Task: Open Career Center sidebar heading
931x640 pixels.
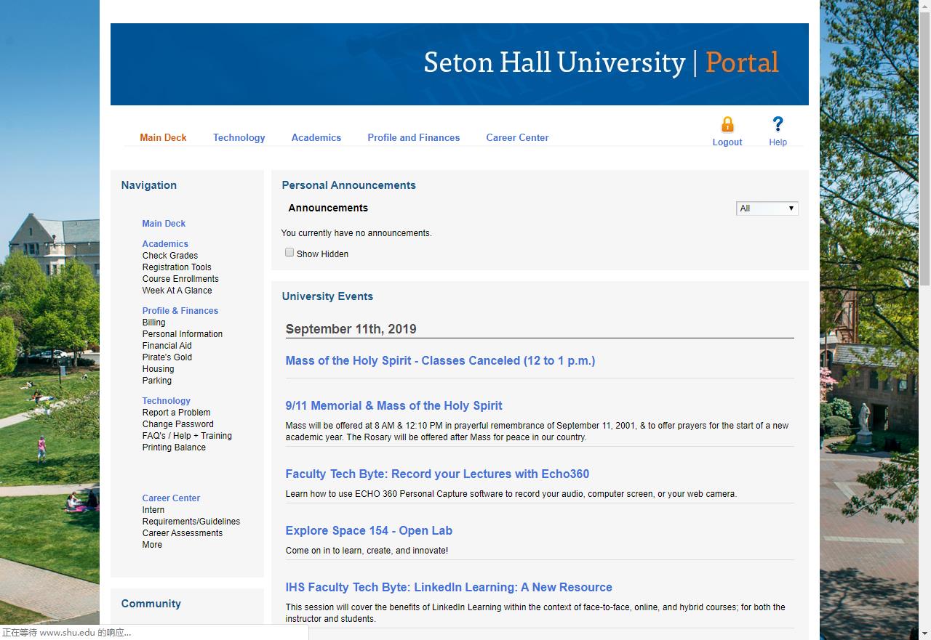Action: click(x=171, y=498)
